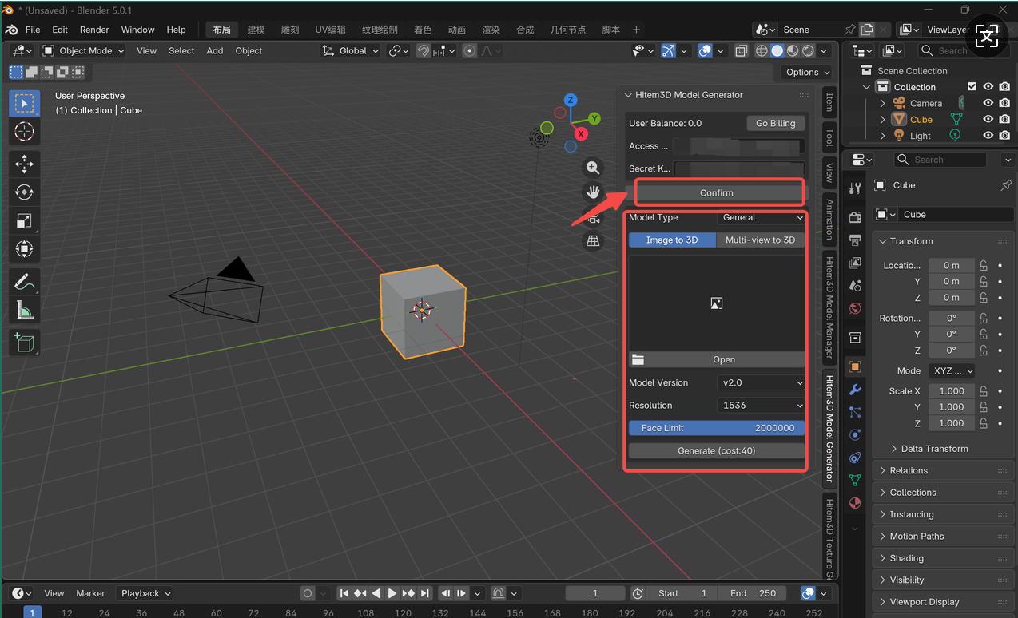Screen dimensions: 1018x618
Task: Select the Move tool in left toolbar
Action: coord(24,164)
